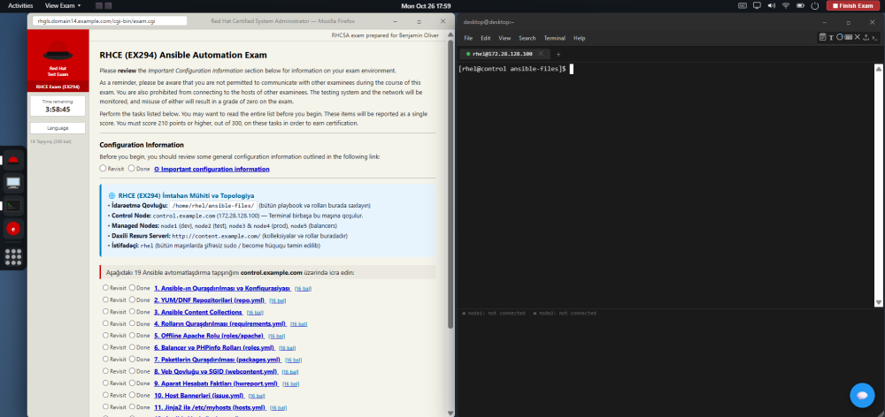Click the second workspace square in the top bar

tap(108, 5)
